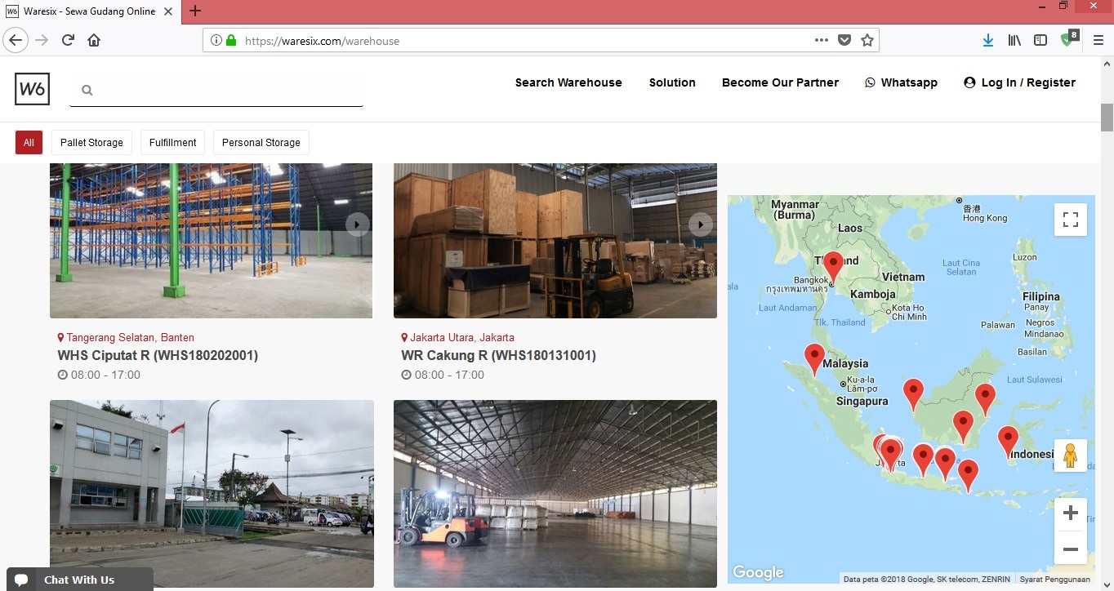The width and height of the screenshot is (1114, 591).
Task: Filter by Personal Storage
Action: coord(261,142)
